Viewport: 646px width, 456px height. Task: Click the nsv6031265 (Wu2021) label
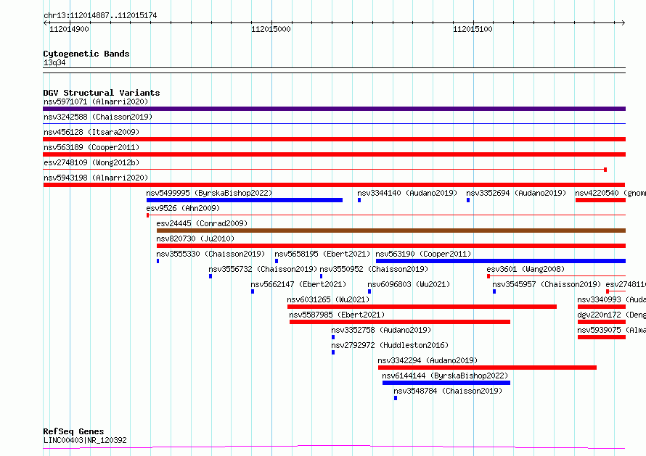[x=328, y=299]
